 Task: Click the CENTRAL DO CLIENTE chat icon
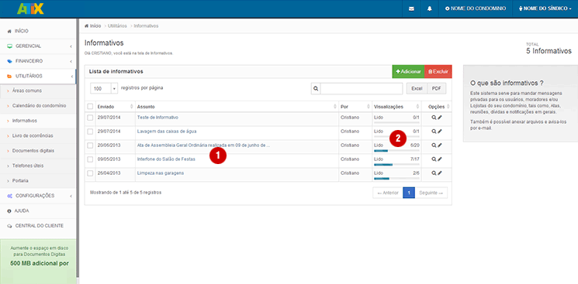point(9,226)
